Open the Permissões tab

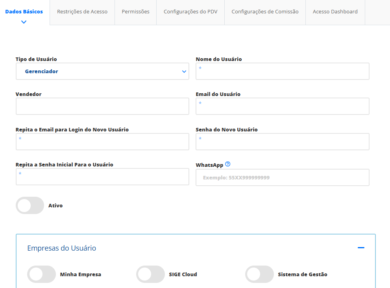pos(135,12)
